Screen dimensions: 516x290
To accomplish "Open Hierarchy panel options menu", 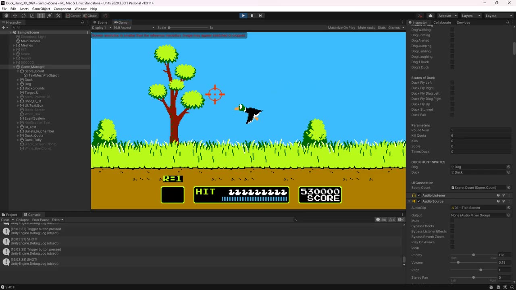I will point(87,22).
